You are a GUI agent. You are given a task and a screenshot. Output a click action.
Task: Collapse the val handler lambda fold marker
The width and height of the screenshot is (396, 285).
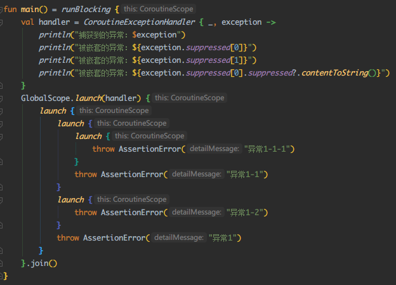(1, 22)
